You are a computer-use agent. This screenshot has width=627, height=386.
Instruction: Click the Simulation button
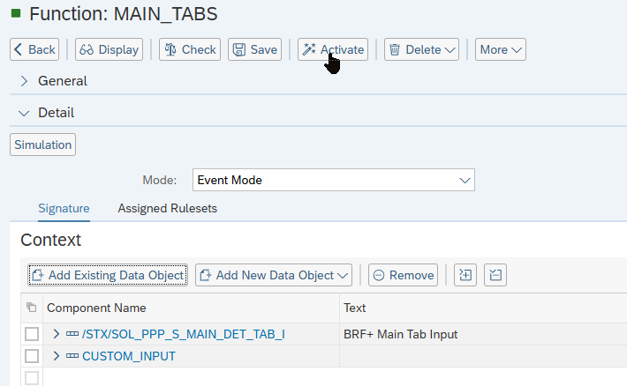pos(42,145)
